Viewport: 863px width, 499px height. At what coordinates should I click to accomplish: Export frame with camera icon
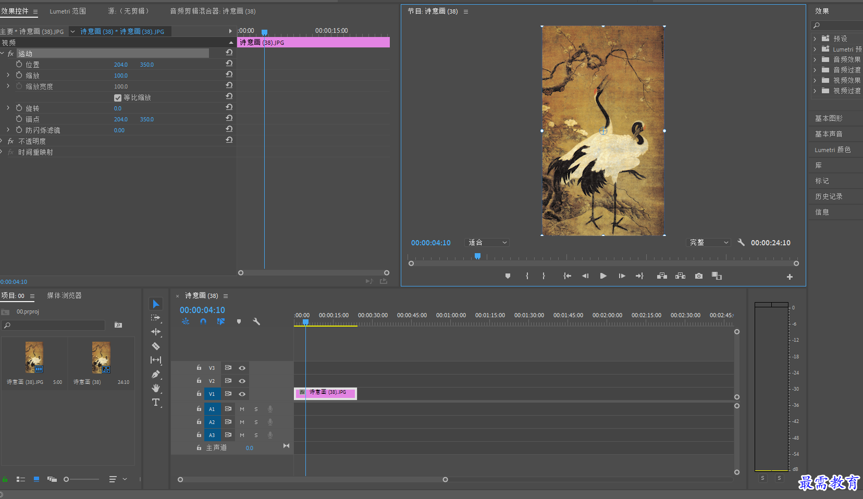699,276
